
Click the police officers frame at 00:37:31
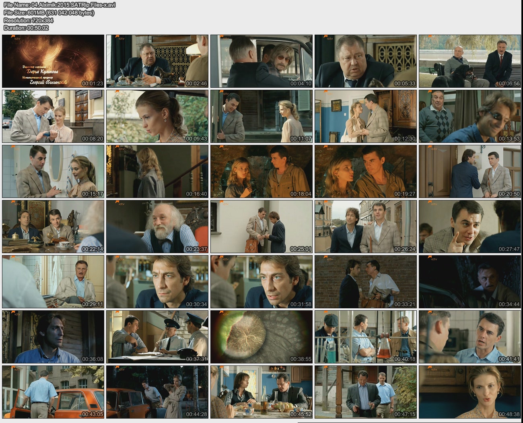(157, 337)
